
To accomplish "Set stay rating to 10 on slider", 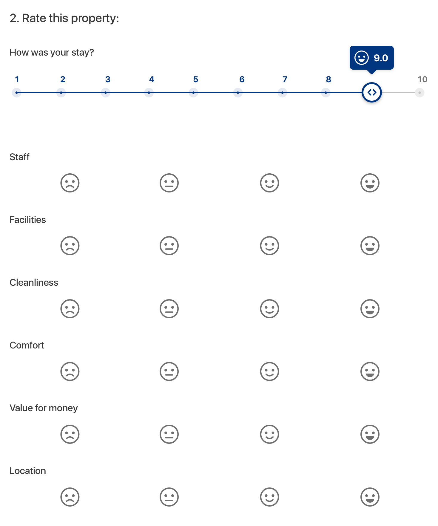I will pos(420,93).
